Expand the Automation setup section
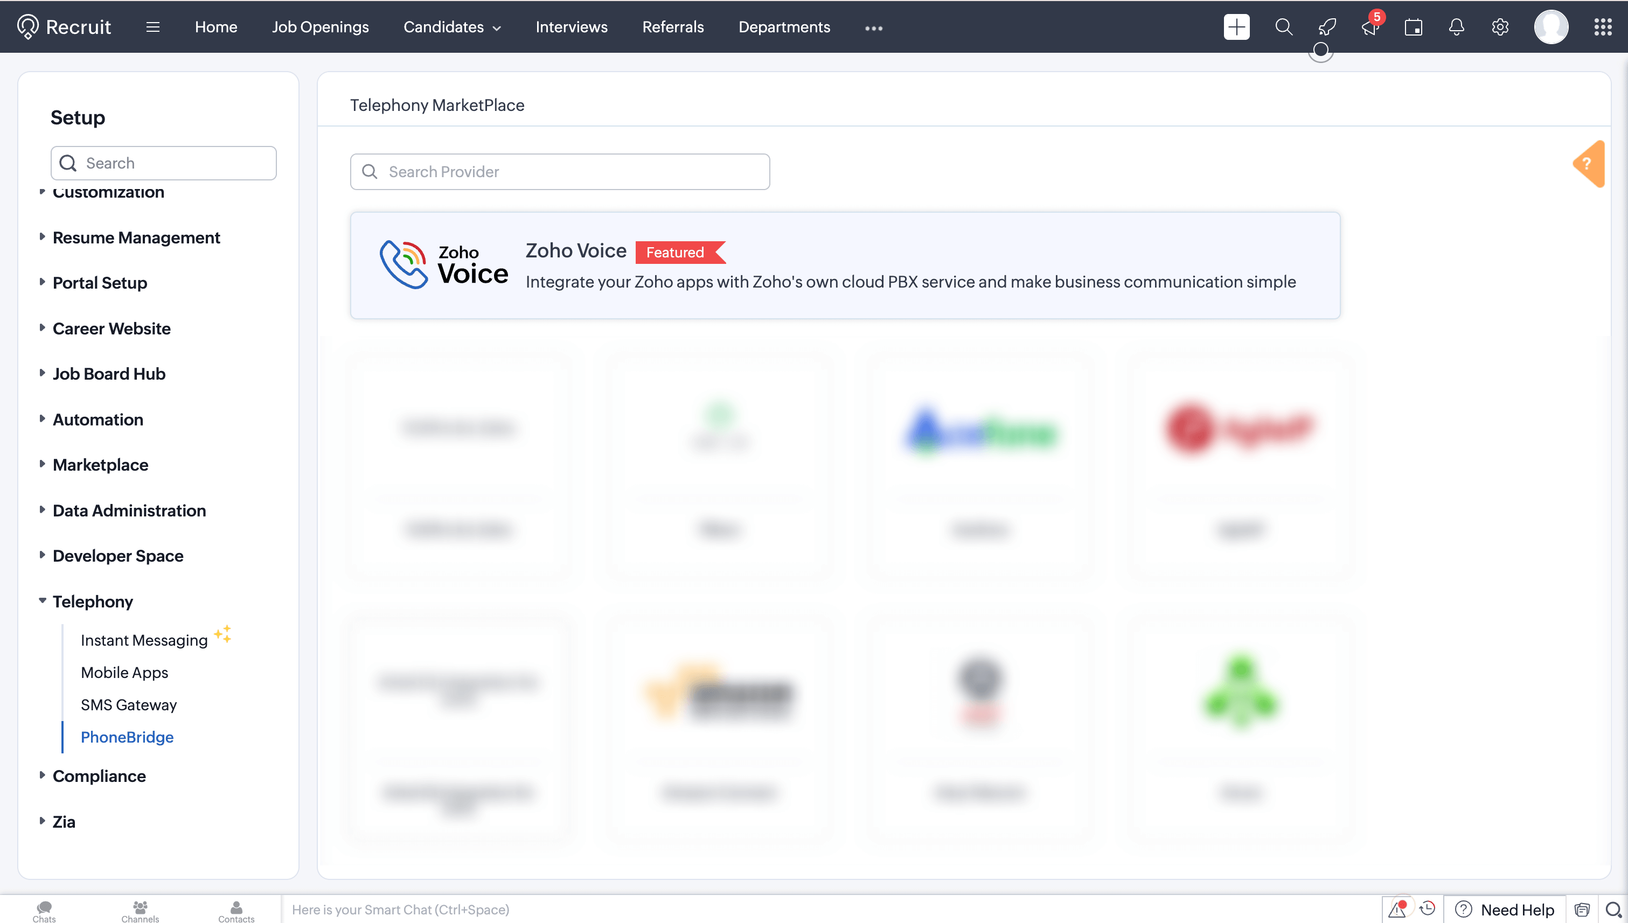1628x923 pixels. tap(97, 419)
